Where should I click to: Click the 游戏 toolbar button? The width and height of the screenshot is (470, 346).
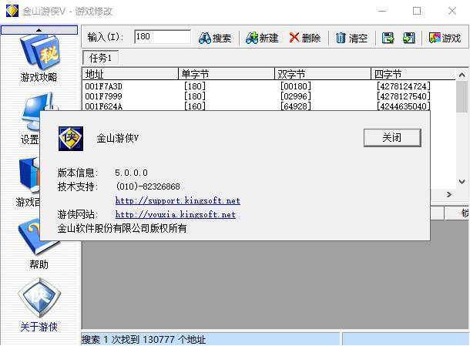445,38
